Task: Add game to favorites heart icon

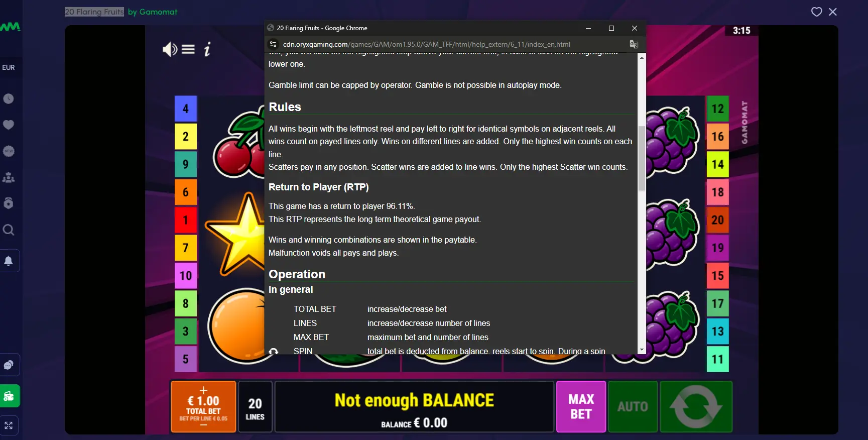Action: [x=817, y=12]
